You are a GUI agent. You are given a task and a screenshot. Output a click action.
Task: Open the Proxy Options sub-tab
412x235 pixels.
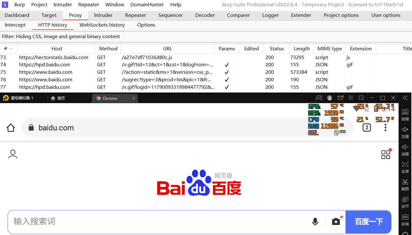pyautogui.click(x=146, y=25)
